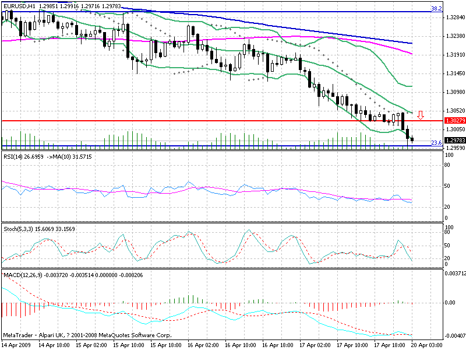Click the 1.32380 price axis value
466x350 pixels.
coord(456,36)
